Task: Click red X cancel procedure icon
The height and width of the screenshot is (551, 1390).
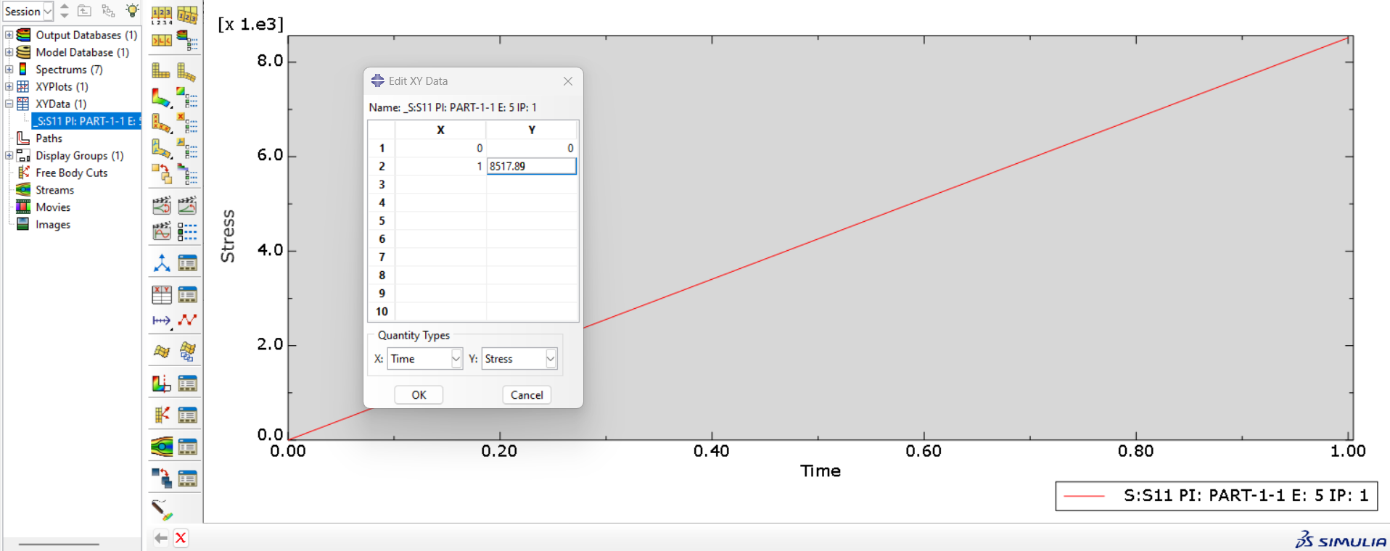Action: (181, 538)
